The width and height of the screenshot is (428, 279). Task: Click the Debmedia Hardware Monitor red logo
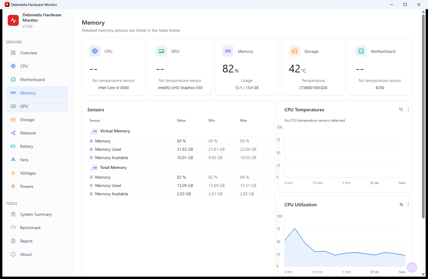[x=13, y=20]
